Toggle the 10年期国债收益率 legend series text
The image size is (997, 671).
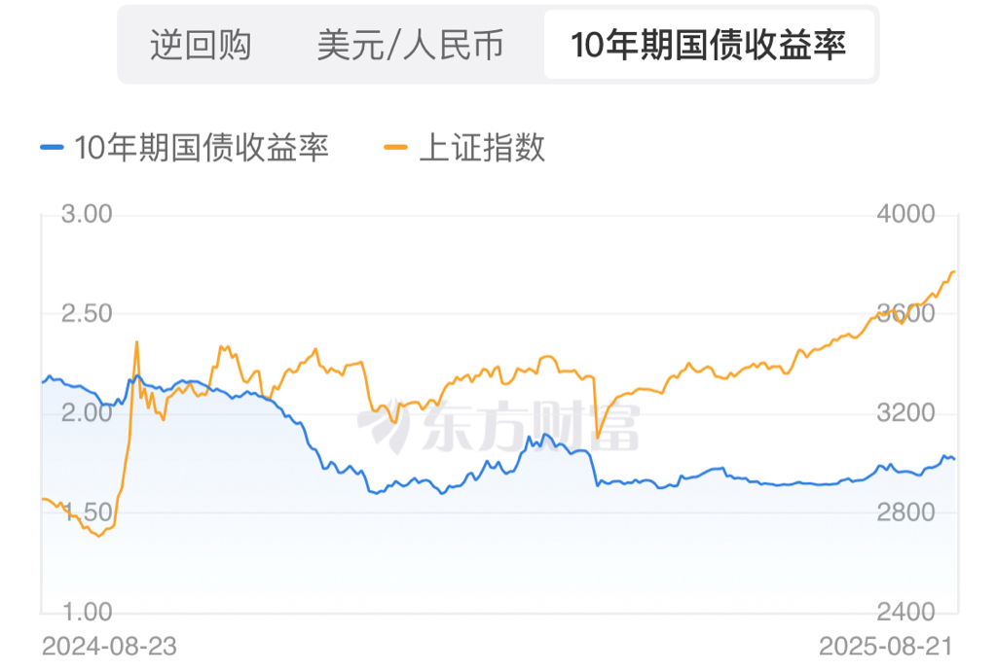[x=202, y=148]
